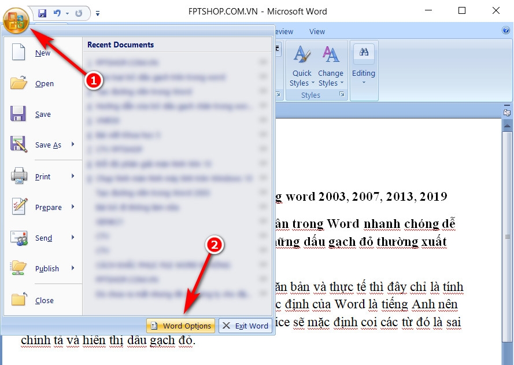Expand the Publish submenu arrow
This screenshot has width=514, height=365.
[x=73, y=268]
